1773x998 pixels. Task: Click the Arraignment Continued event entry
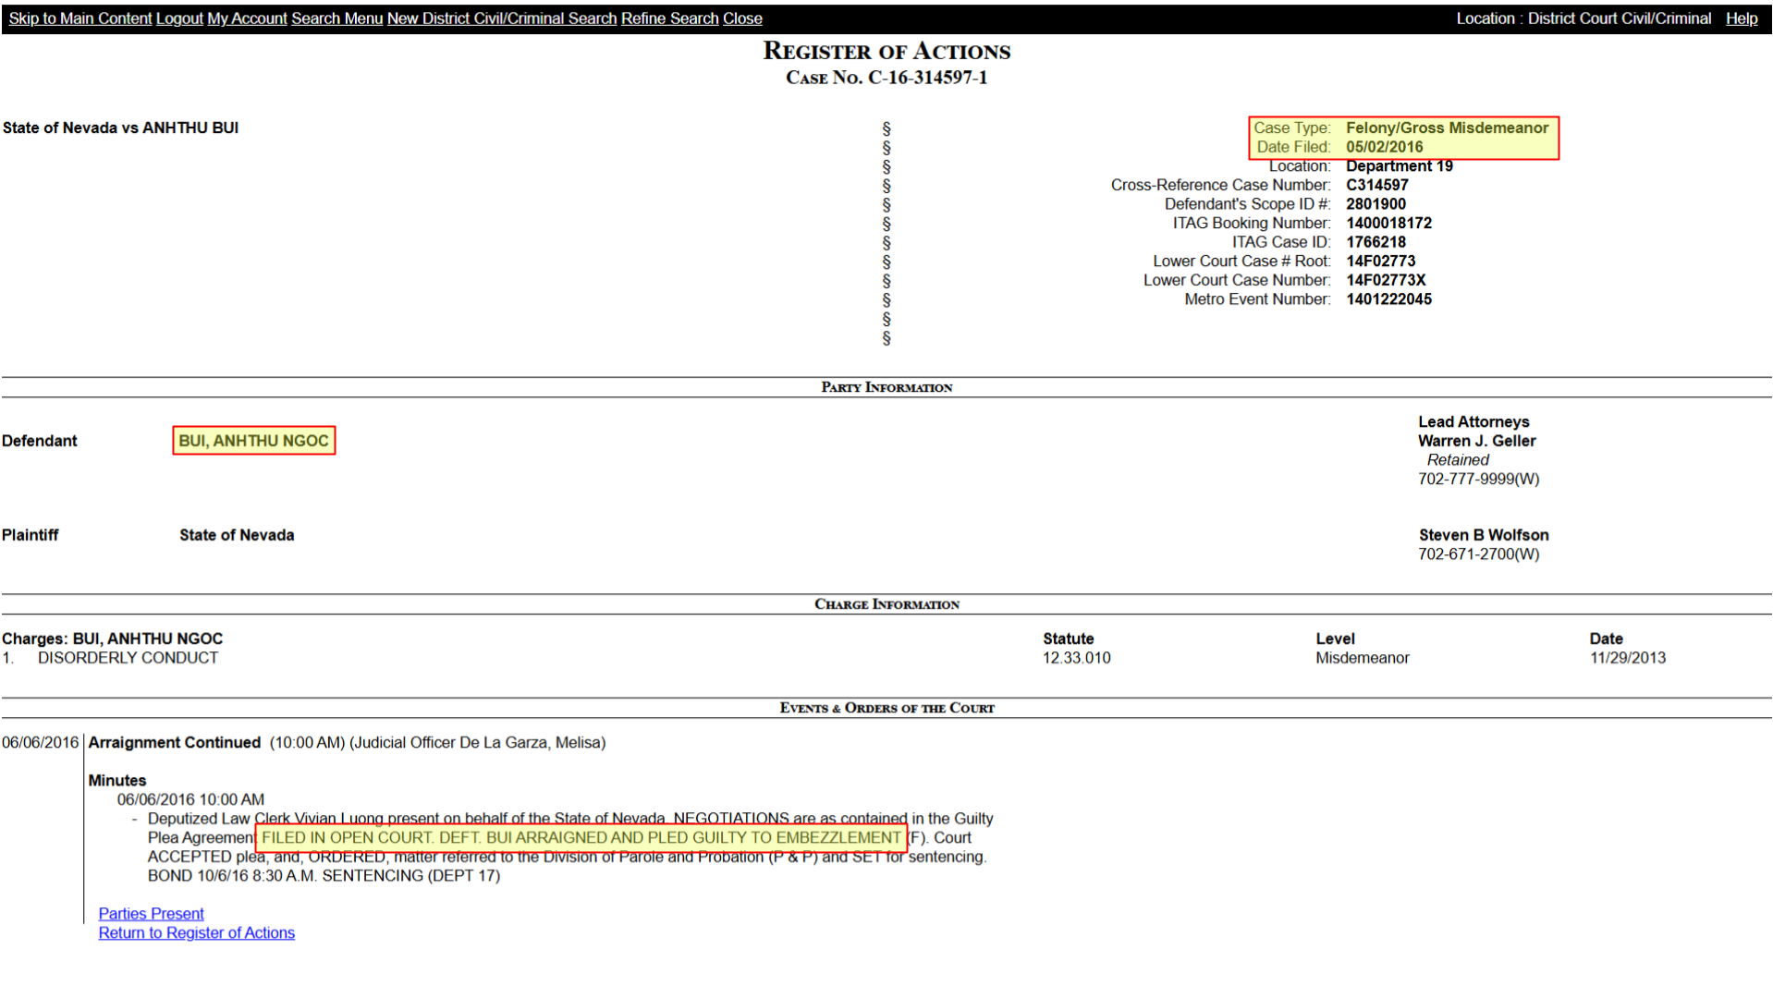174,742
